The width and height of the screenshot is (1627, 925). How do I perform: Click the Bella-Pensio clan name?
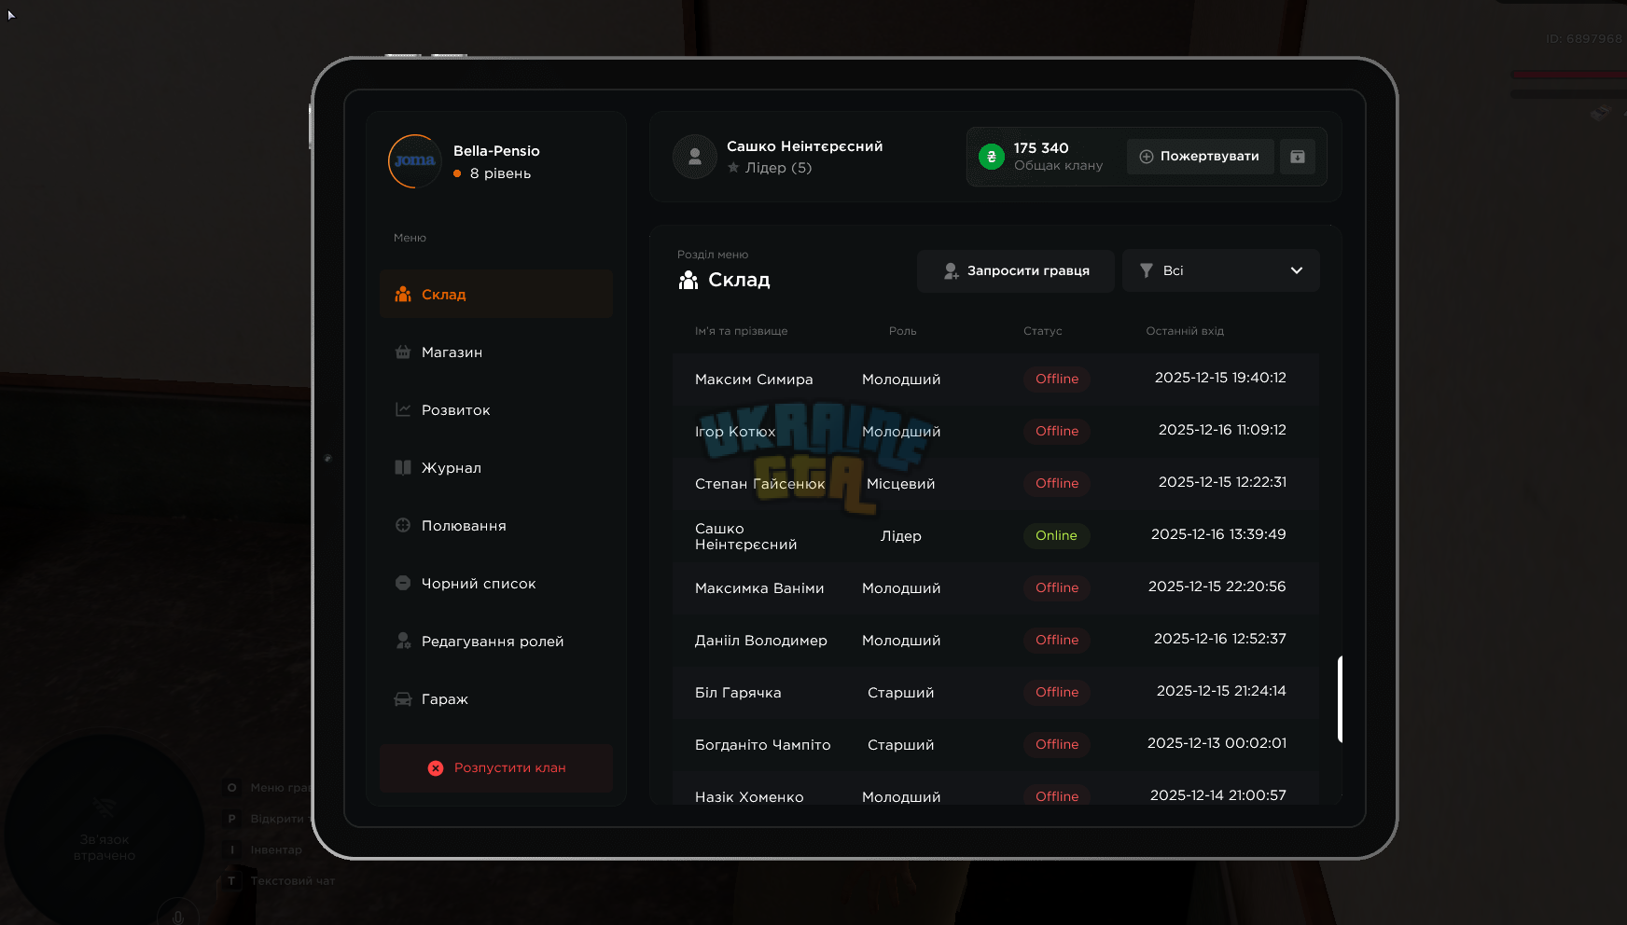[496, 151]
